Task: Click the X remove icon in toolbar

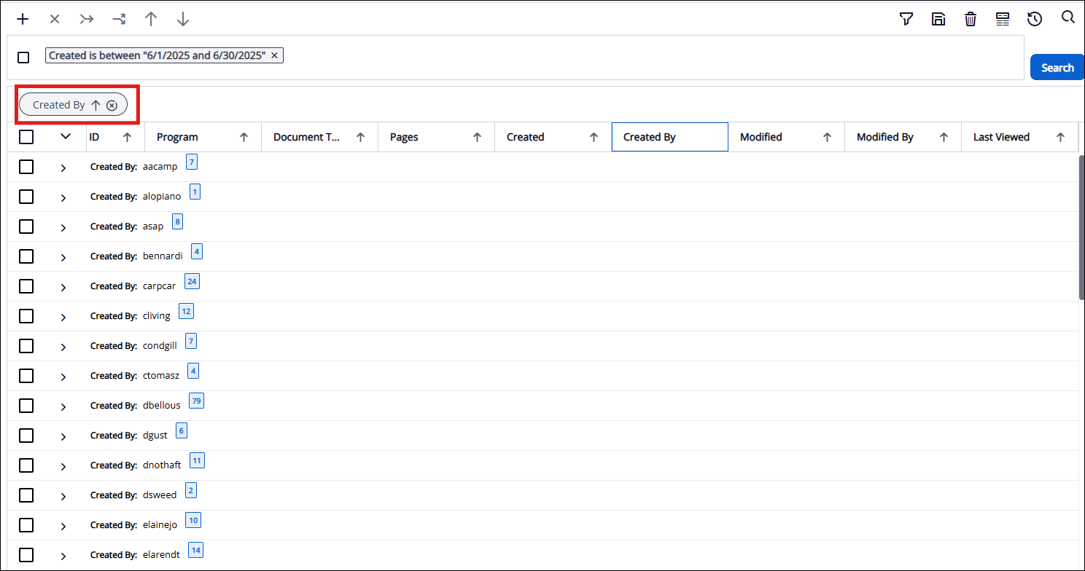Action: point(55,19)
